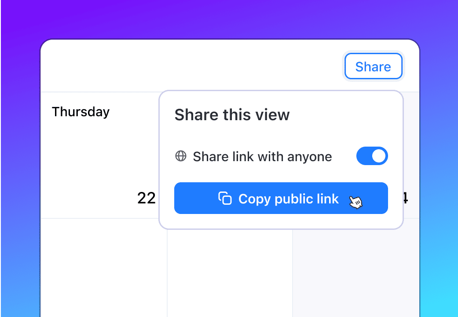Screen dimensions: 458x317
Task: Click the Copy public link button
Action: (281, 199)
